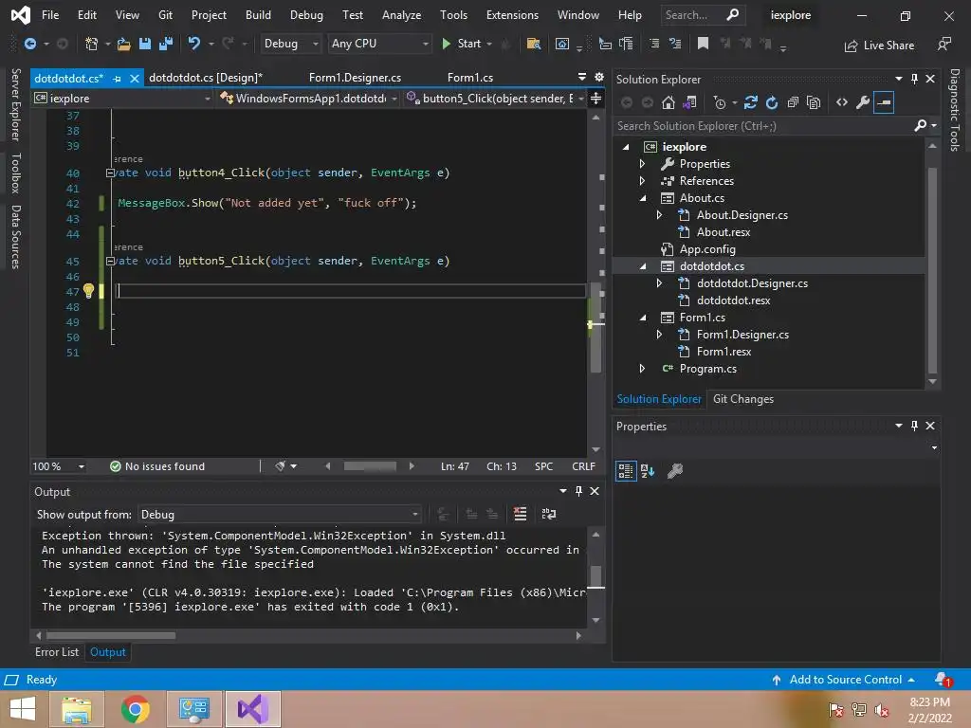Click the Home icon in Solution Explorer
The image size is (971, 728).
(669, 102)
